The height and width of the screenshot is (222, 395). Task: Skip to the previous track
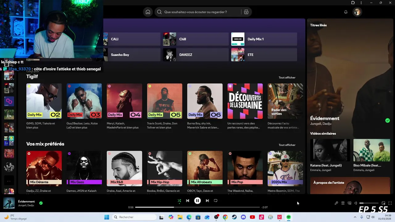pyautogui.click(x=188, y=201)
